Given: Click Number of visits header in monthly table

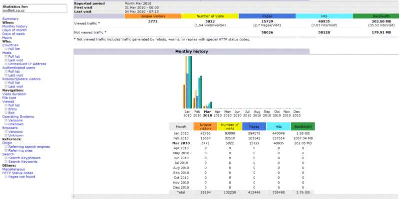Looking at the screenshot, I should pos(230,126).
